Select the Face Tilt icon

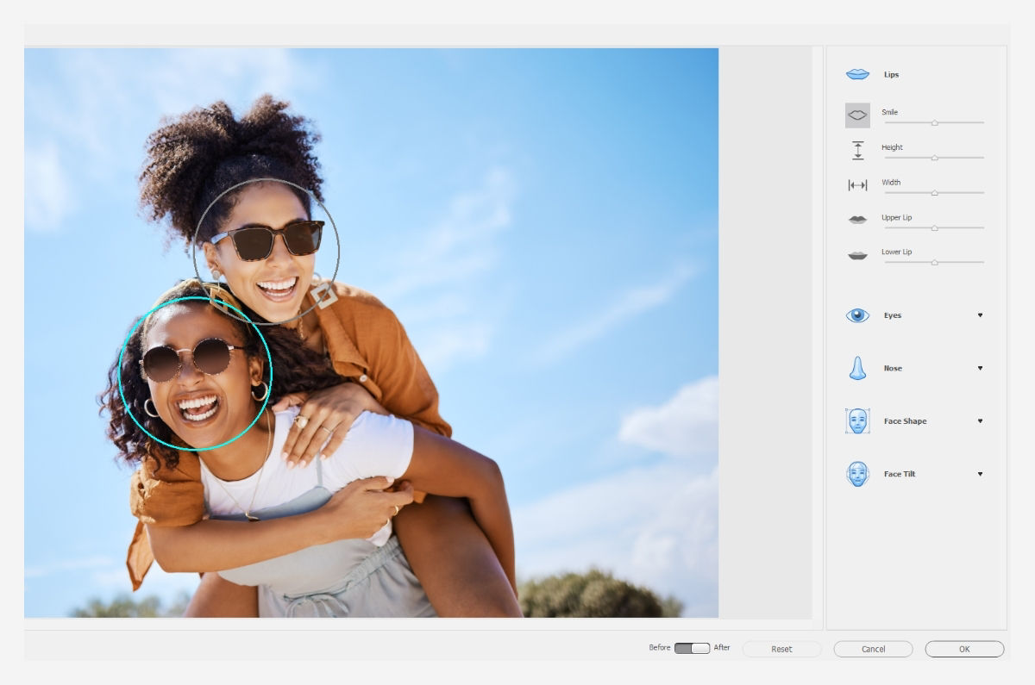point(857,473)
